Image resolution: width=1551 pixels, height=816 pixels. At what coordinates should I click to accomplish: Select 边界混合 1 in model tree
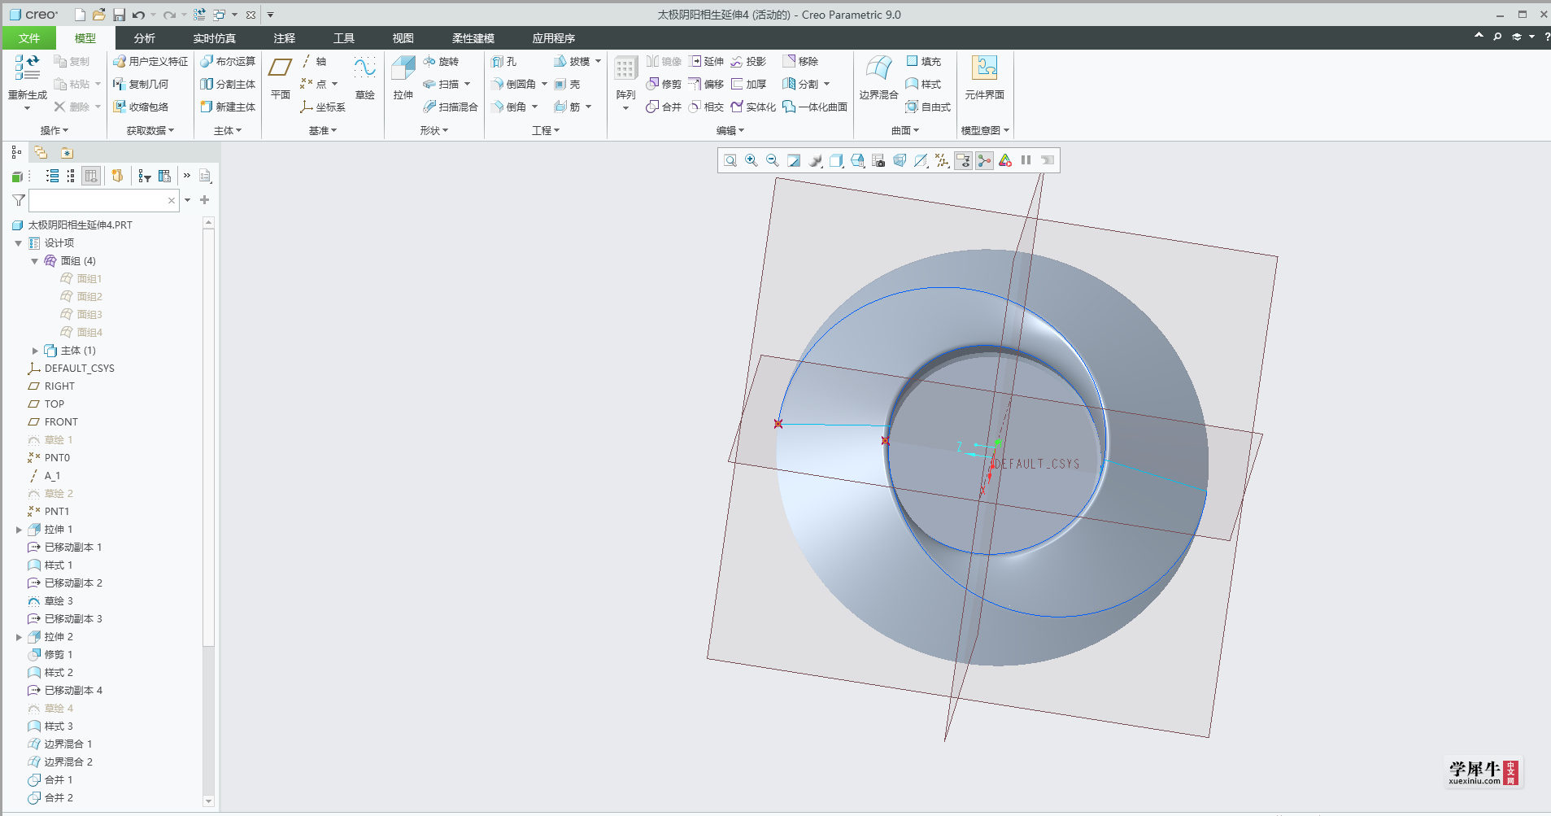(61, 744)
